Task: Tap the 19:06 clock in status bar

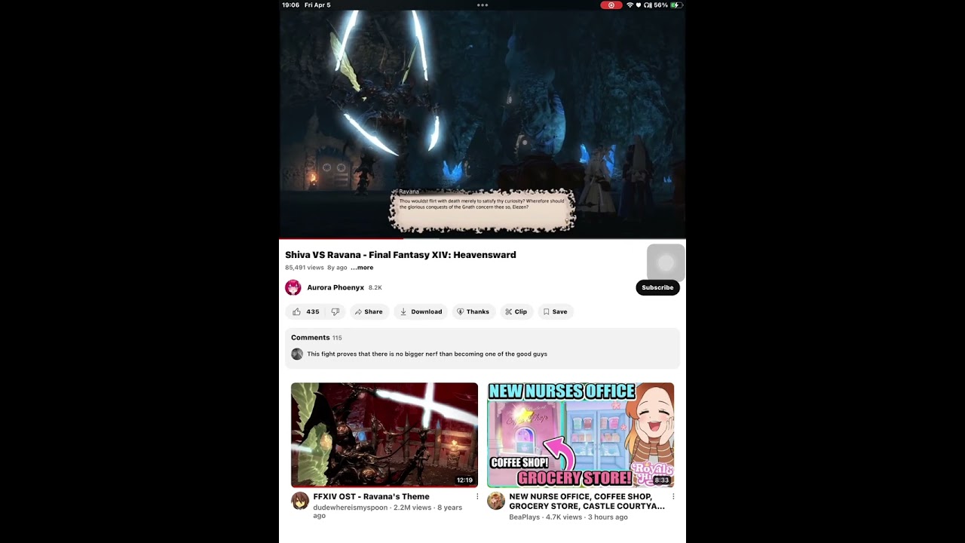Action: click(290, 5)
